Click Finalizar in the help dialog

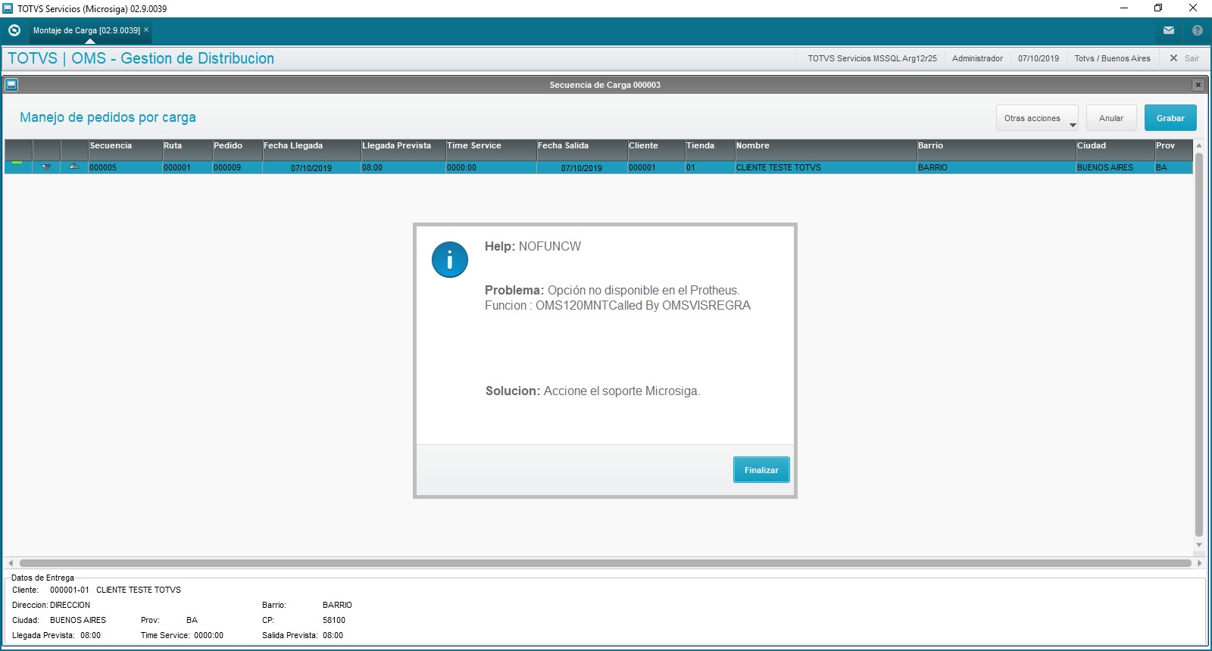click(x=761, y=470)
